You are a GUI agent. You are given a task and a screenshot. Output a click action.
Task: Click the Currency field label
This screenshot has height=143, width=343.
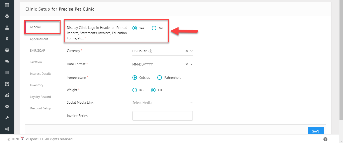tap(73, 51)
